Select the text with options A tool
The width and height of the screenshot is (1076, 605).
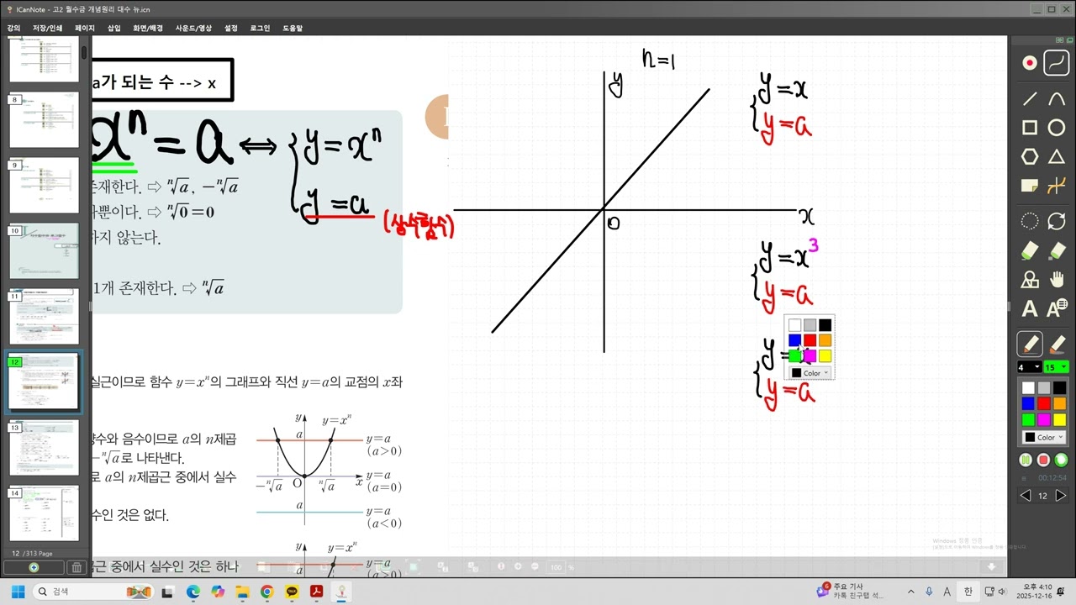[x=1057, y=309]
